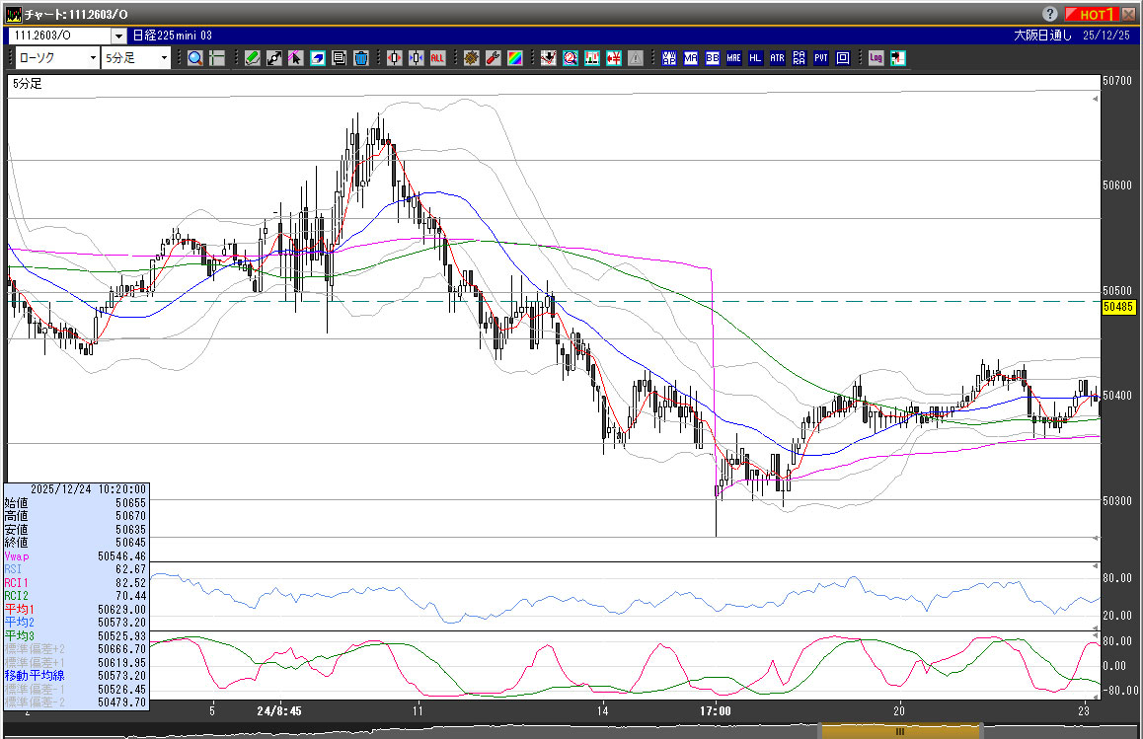Click the PVT pivot indicator button
The height and width of the screenshot is (739, 1143).
820,58
